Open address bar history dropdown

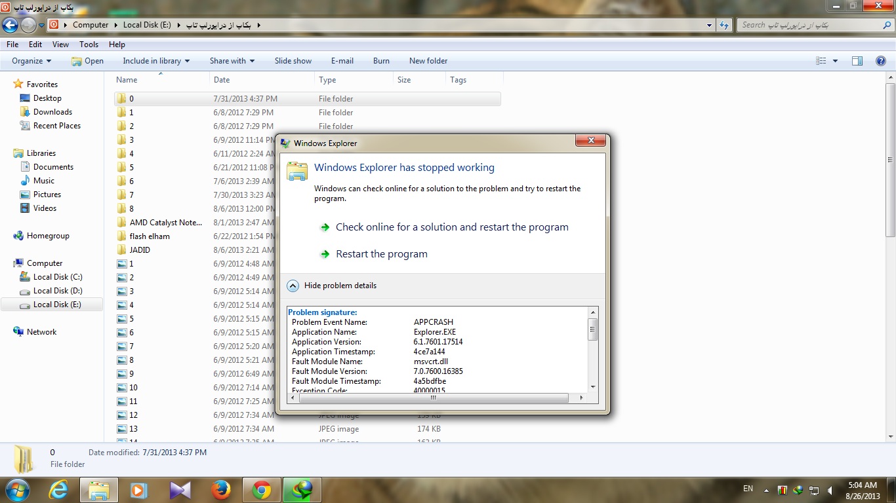[x=710, y=25]
